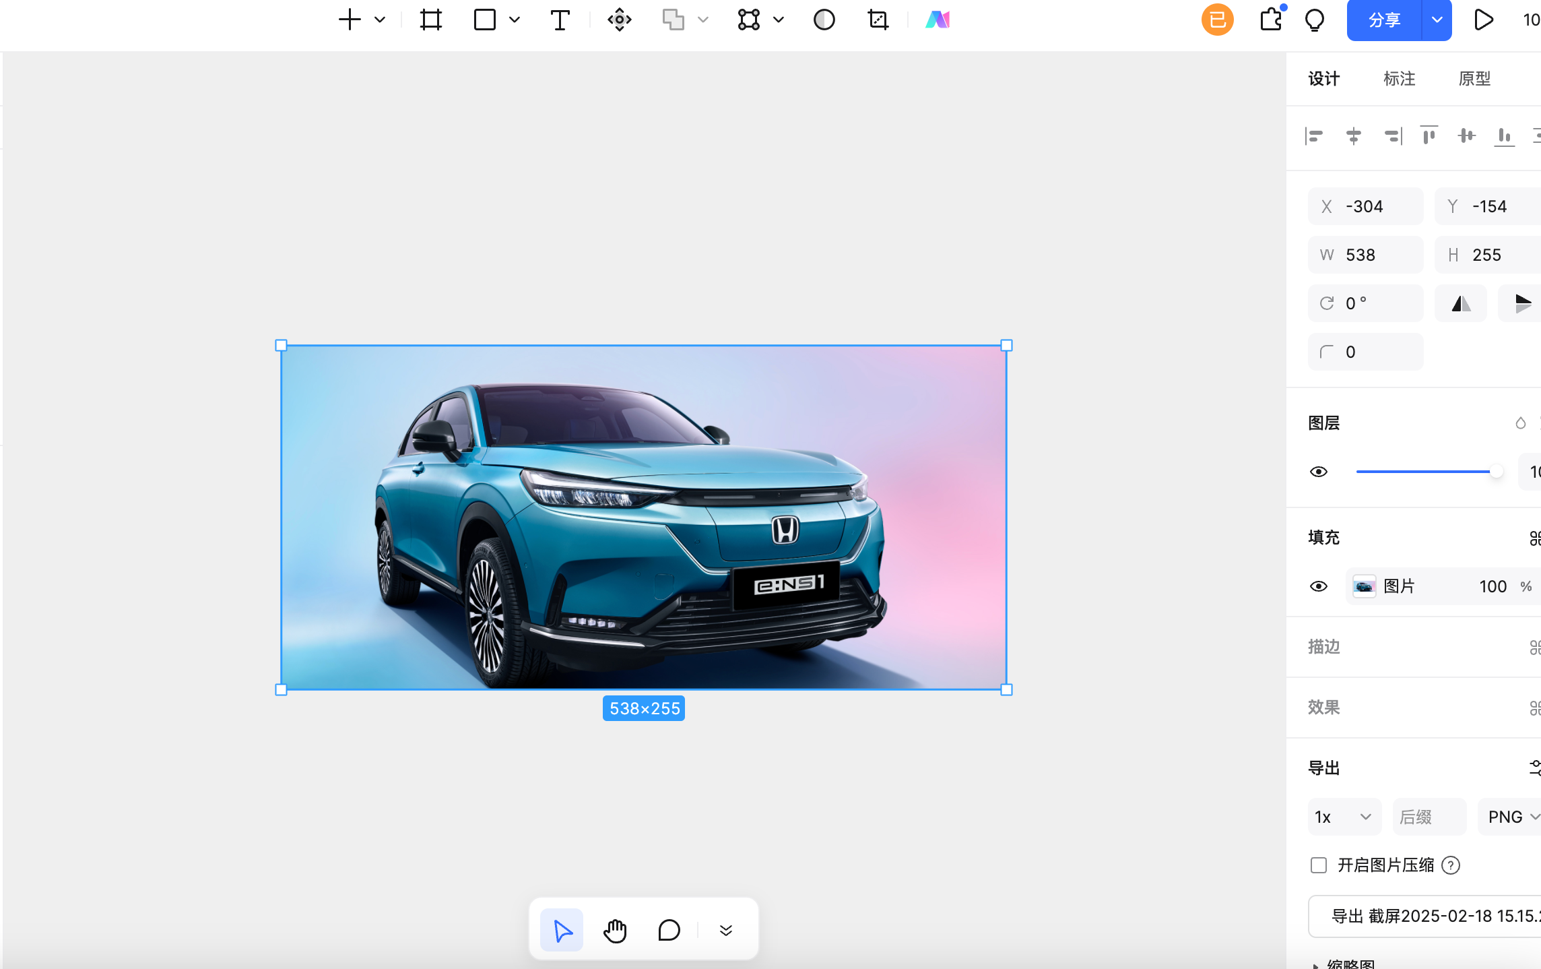Click the component tool icon

click(x=620, y=20)
